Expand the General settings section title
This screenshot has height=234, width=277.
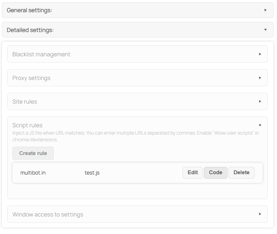(x=29, y=10)
